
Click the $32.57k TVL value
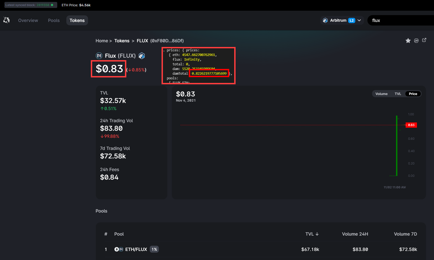[113, 101]
